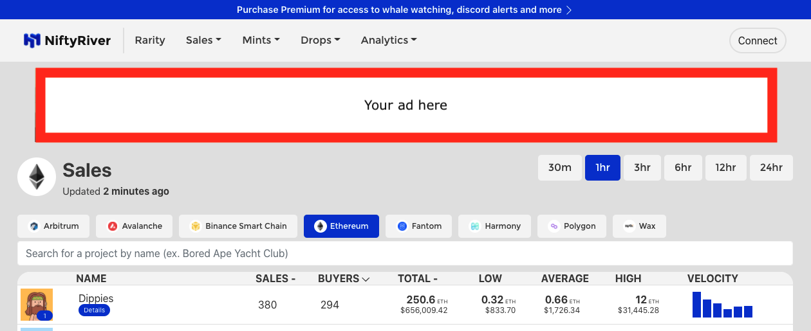Click the Polygon chain icon
Screen dimensions: 811x331
[554, 226]
